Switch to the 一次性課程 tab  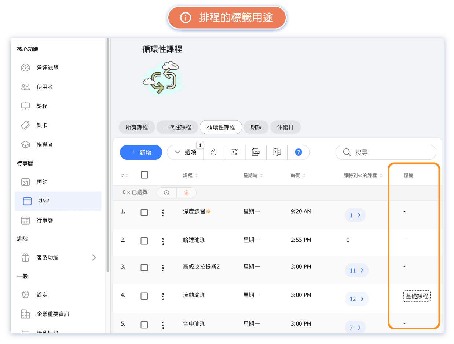[x=177, y=127]
